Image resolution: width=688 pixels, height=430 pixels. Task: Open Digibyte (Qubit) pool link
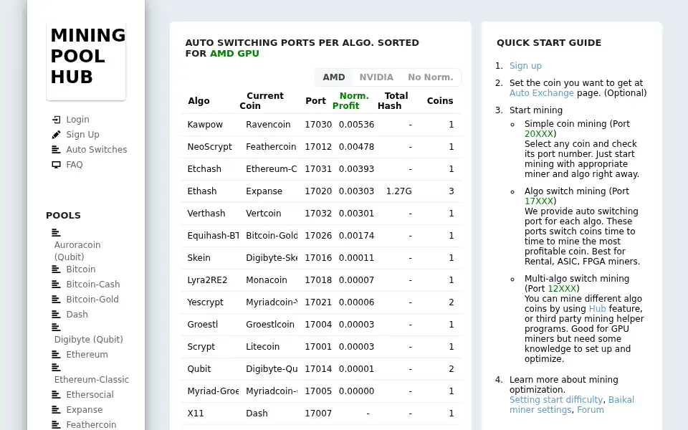click(x=89, y=339)
